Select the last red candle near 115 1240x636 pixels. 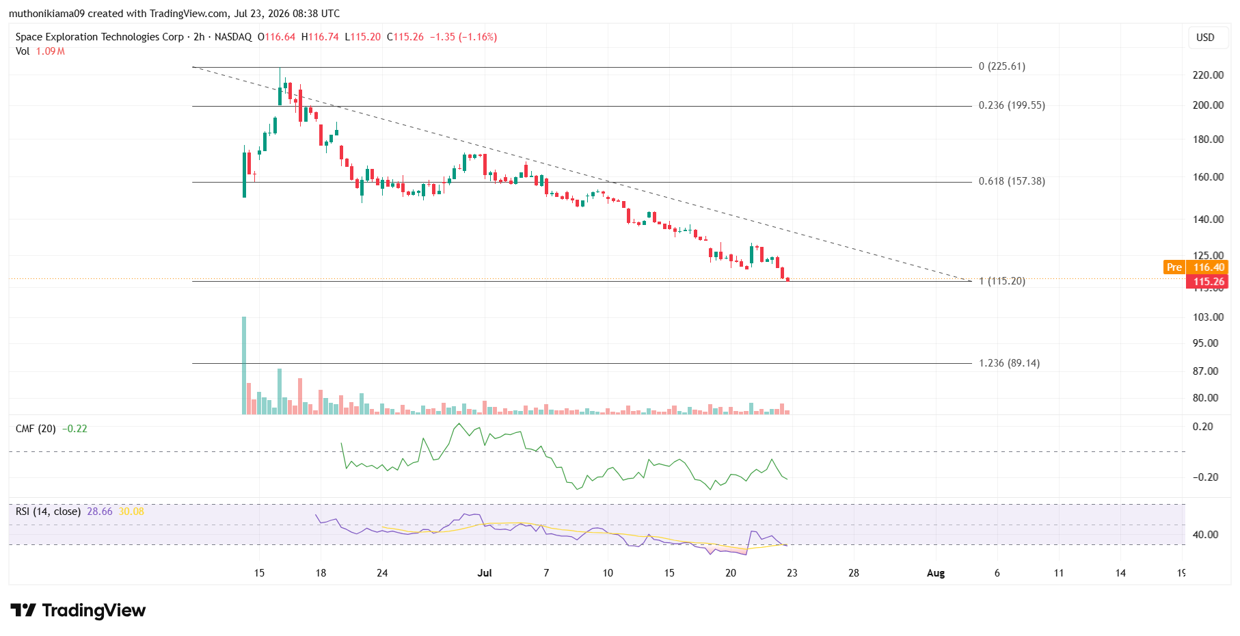788,279
